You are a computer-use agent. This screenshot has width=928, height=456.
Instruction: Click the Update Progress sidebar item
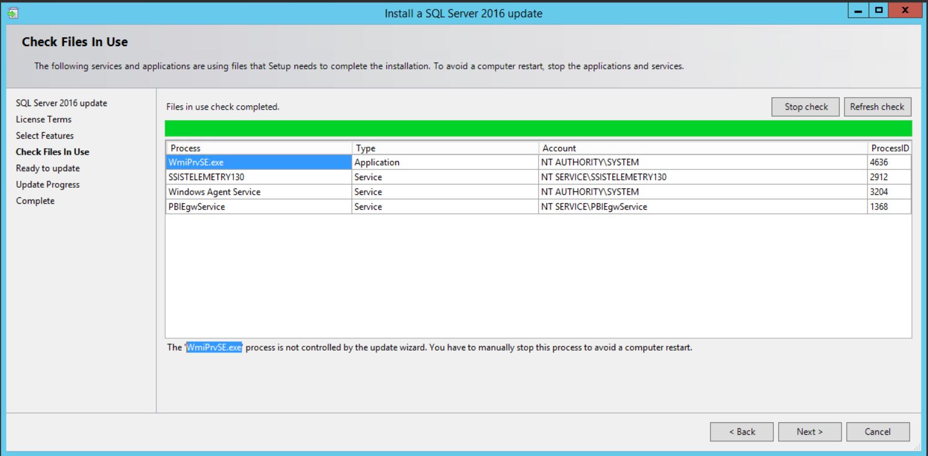(47, 184)
